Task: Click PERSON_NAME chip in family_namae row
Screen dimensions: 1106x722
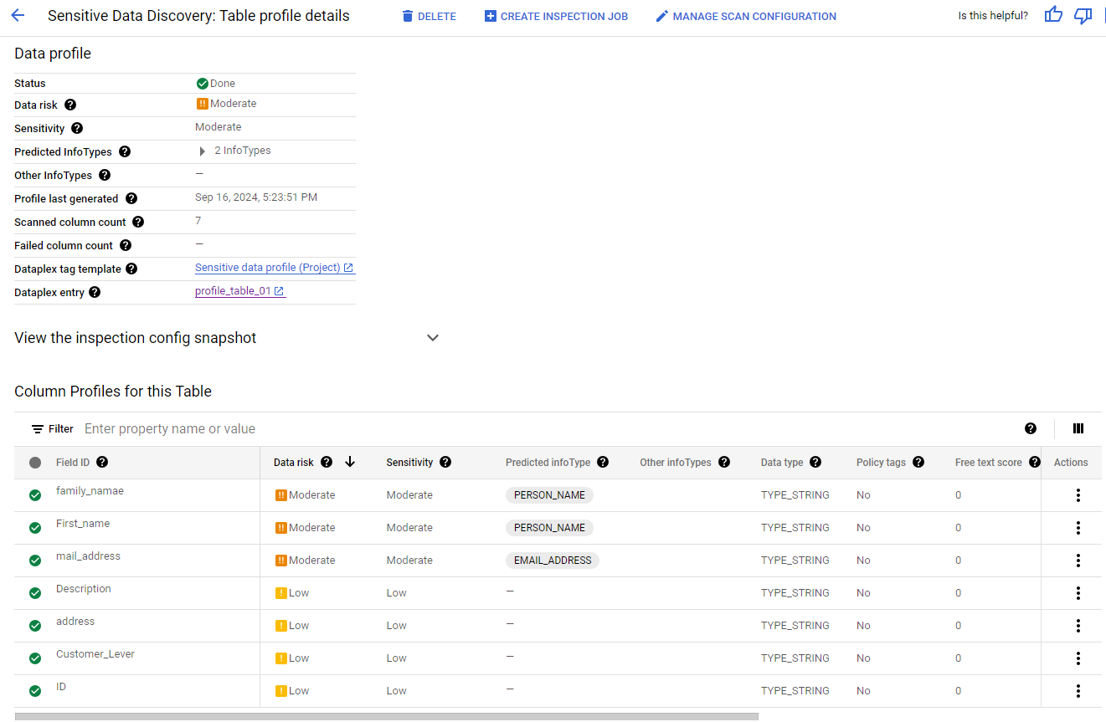Action: [549, 495]
